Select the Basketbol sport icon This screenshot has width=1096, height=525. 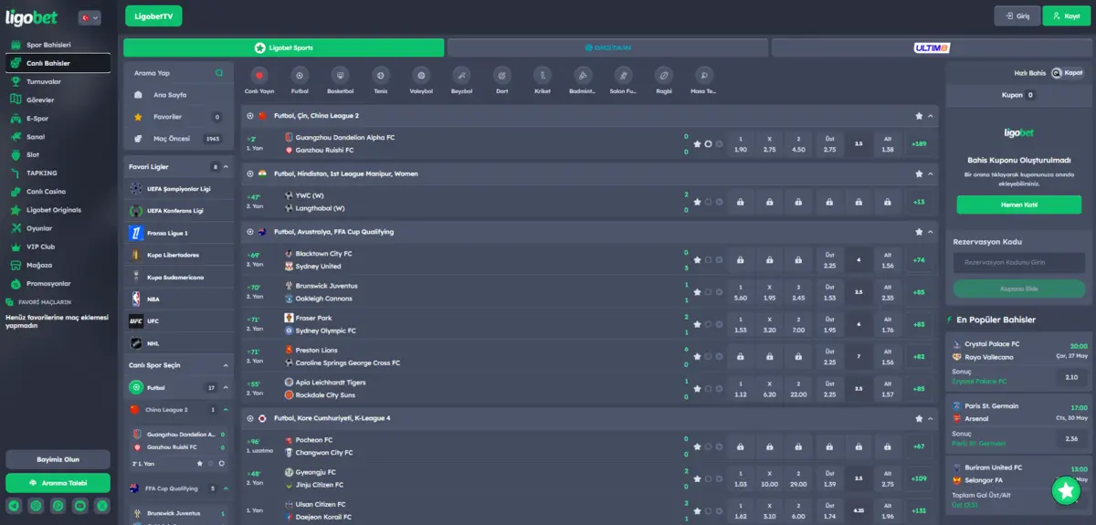pyautogui.click(x=340, y=76)
